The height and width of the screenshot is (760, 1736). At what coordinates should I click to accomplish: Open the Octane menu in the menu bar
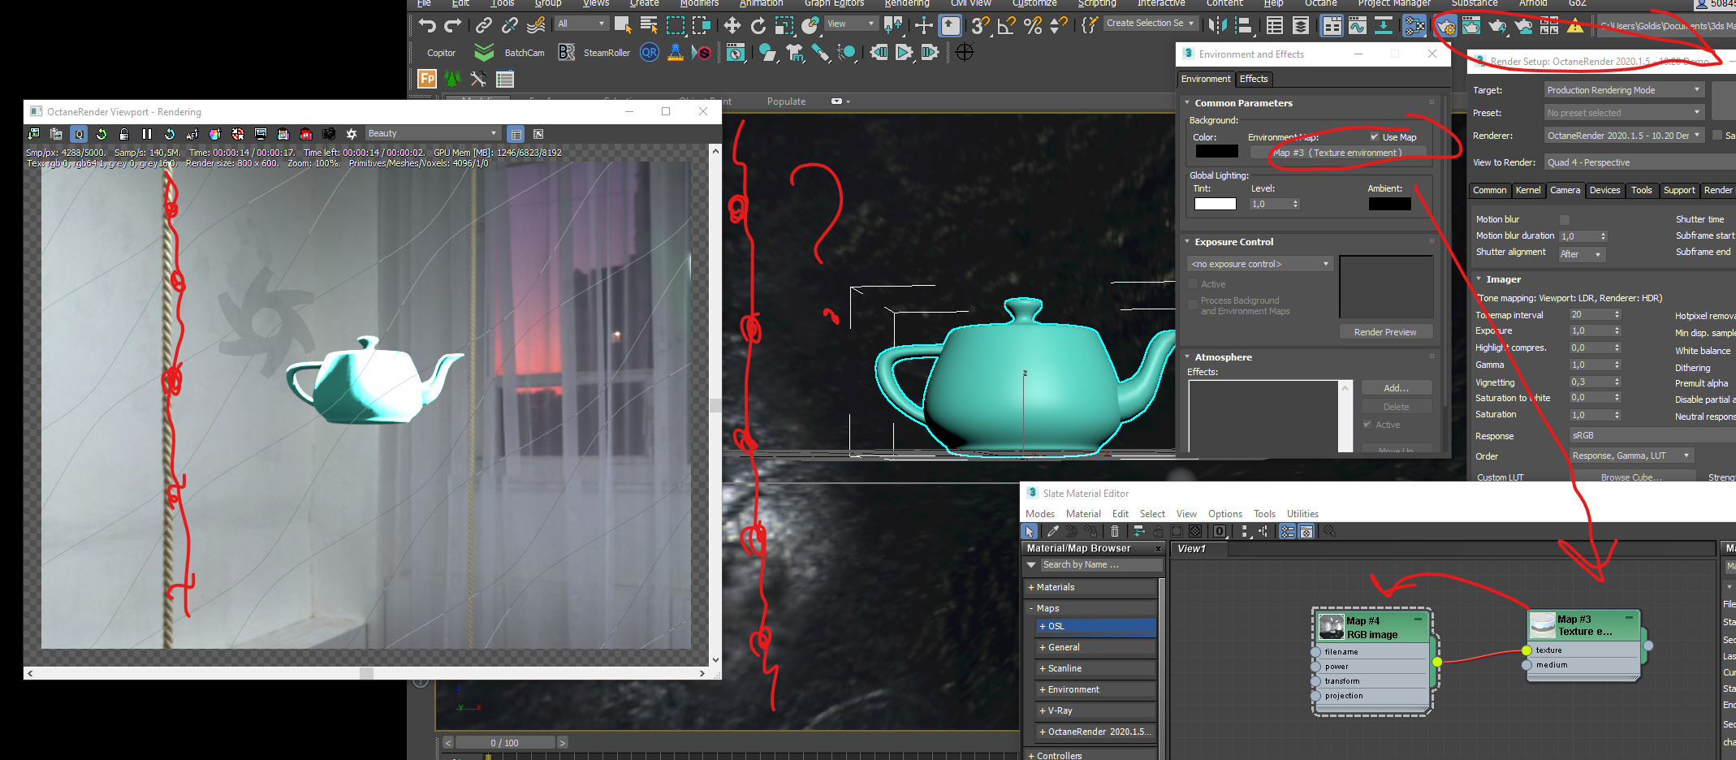[1321, 3]
